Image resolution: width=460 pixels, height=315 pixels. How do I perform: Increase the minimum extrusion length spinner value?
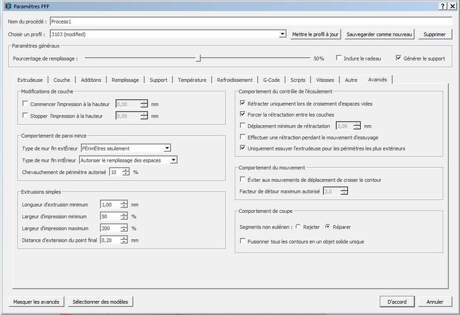pyautogui.click(x=124, y=201)
